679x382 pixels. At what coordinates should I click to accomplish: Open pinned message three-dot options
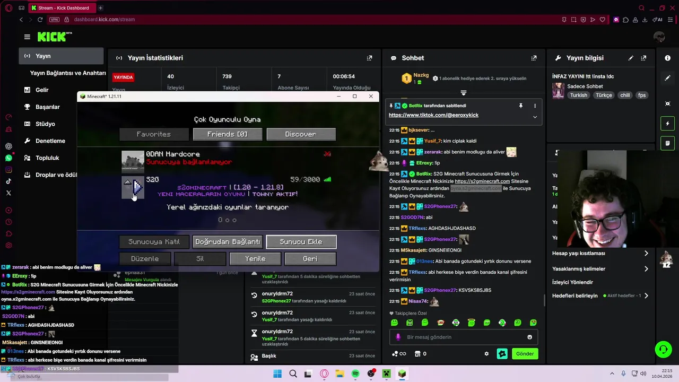[x=535, y=106]
